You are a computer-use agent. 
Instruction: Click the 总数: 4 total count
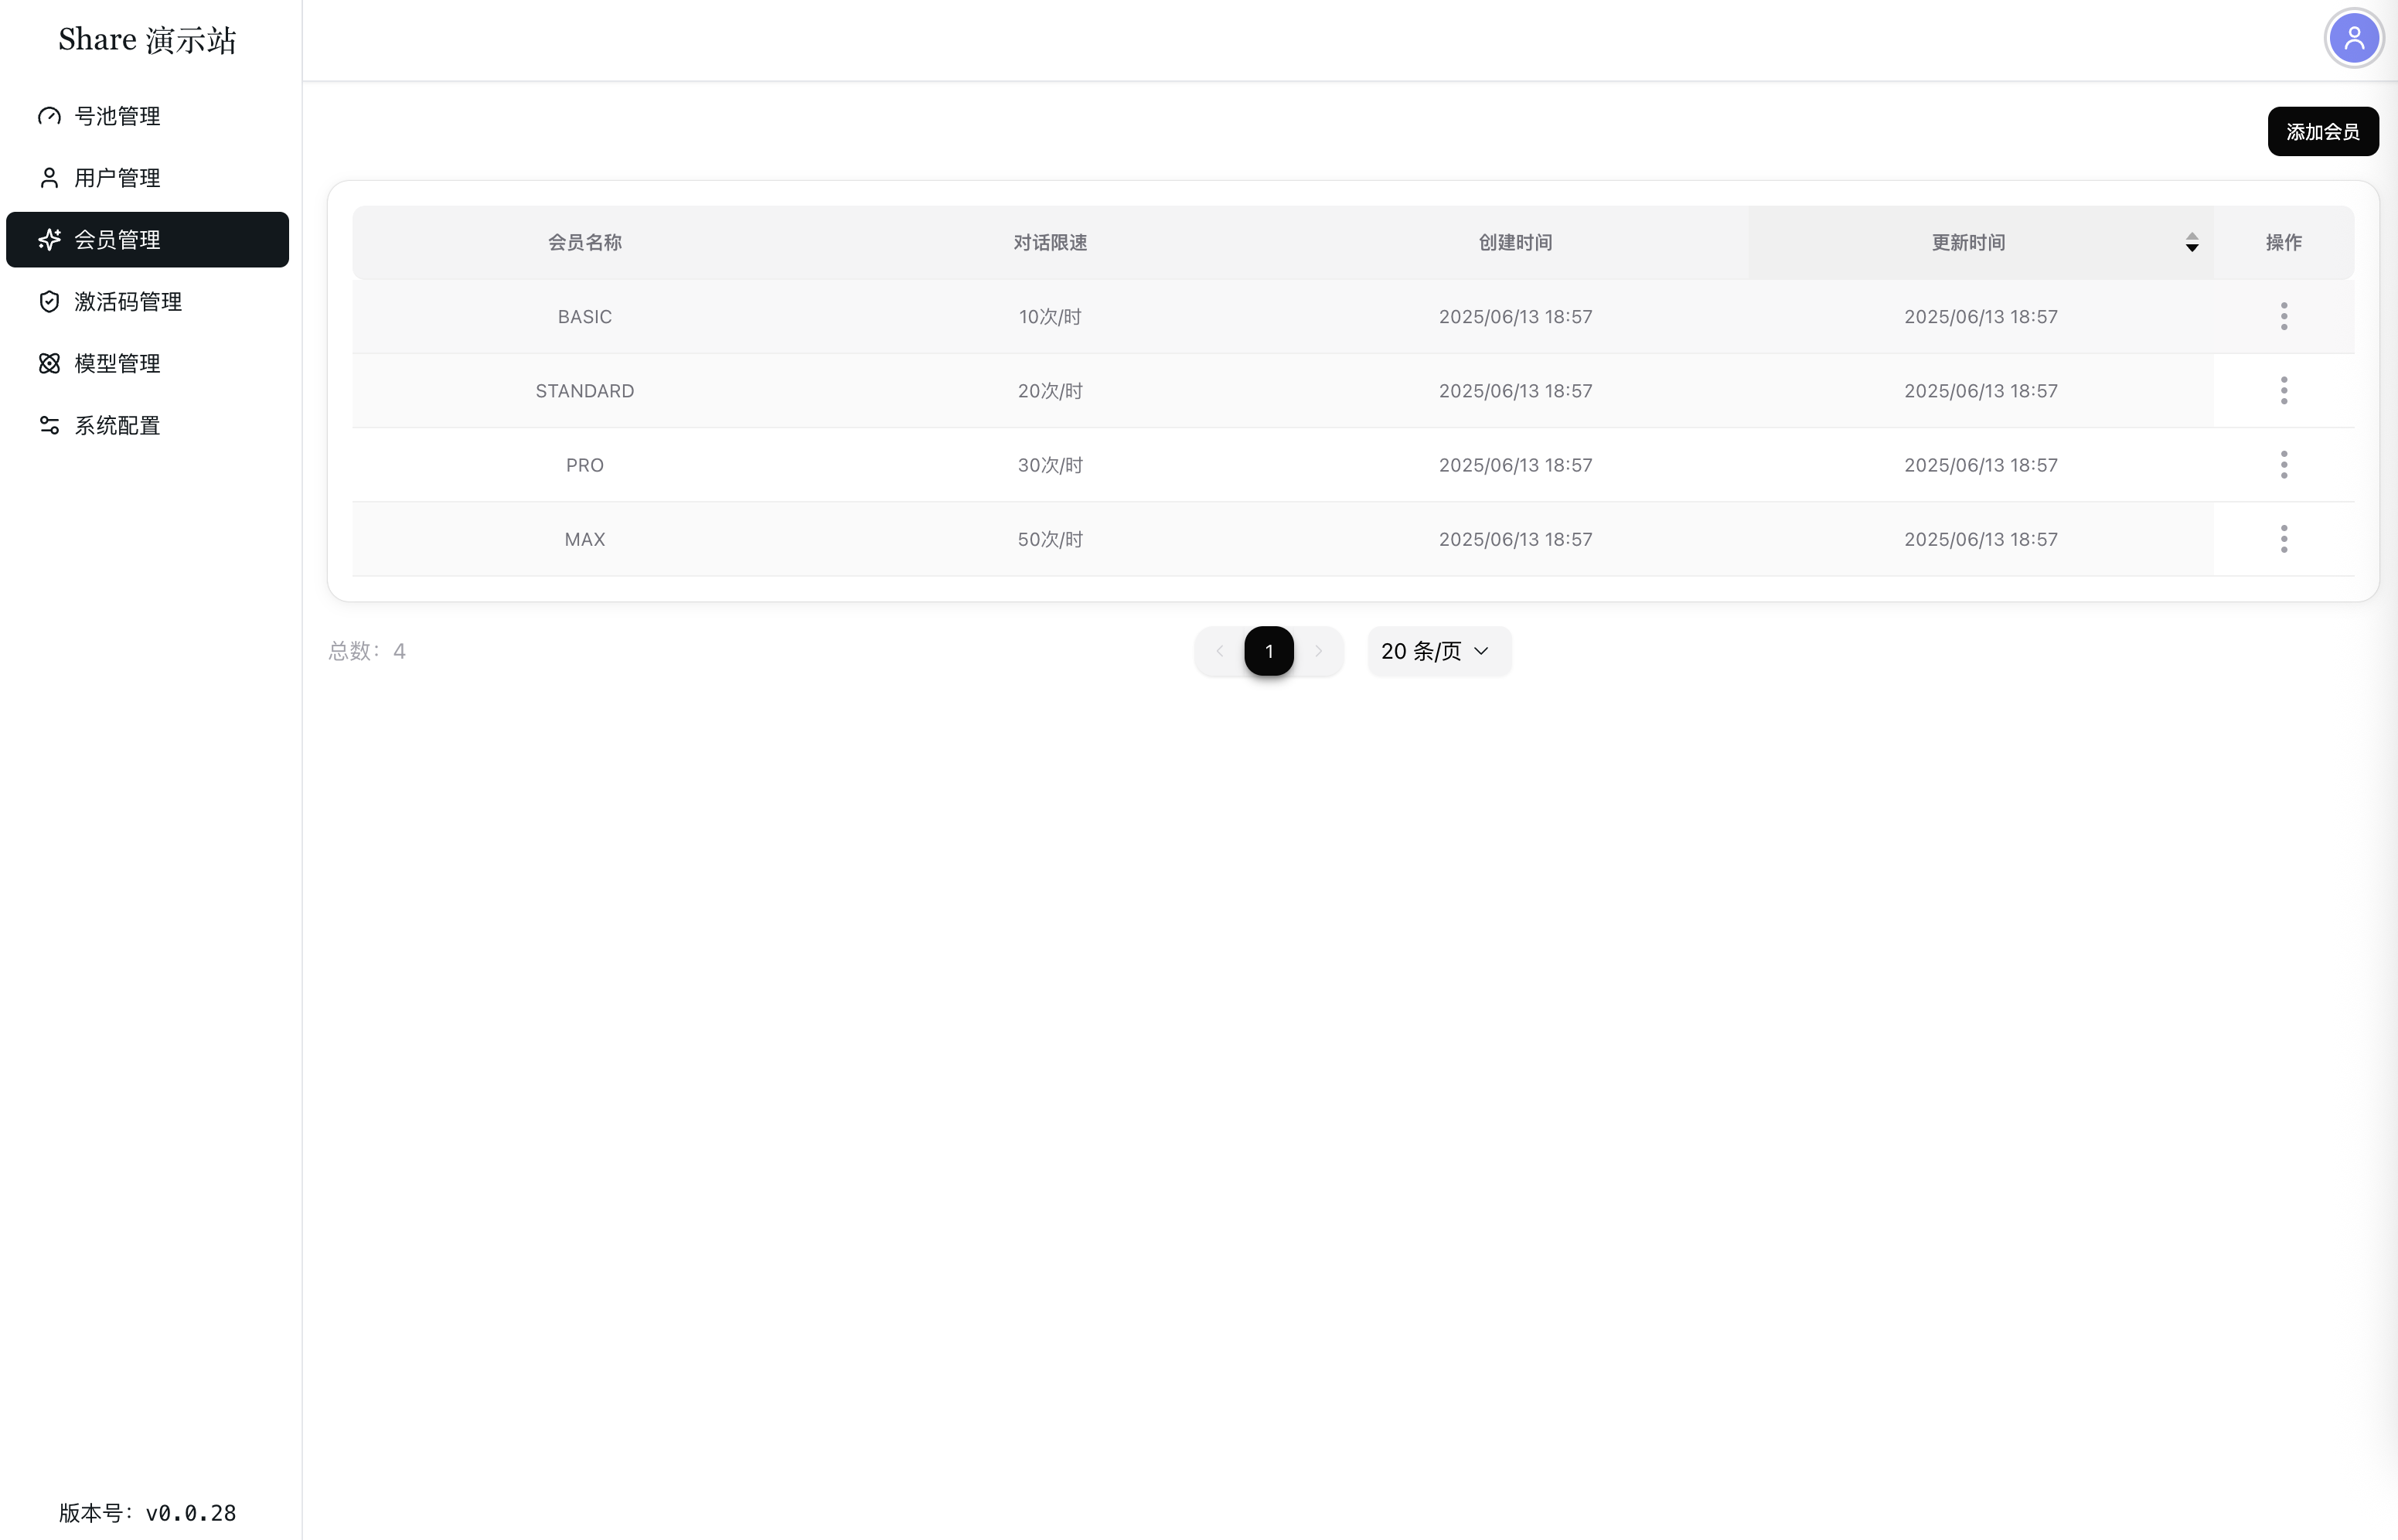(x=367, y=651)
